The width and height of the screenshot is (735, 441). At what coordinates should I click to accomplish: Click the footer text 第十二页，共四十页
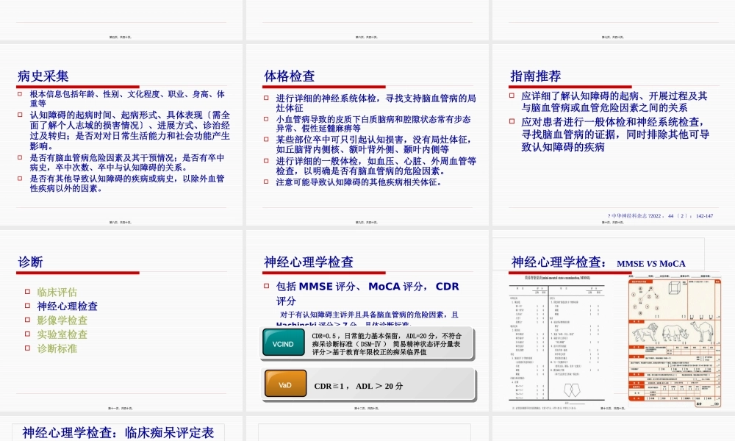366,407
